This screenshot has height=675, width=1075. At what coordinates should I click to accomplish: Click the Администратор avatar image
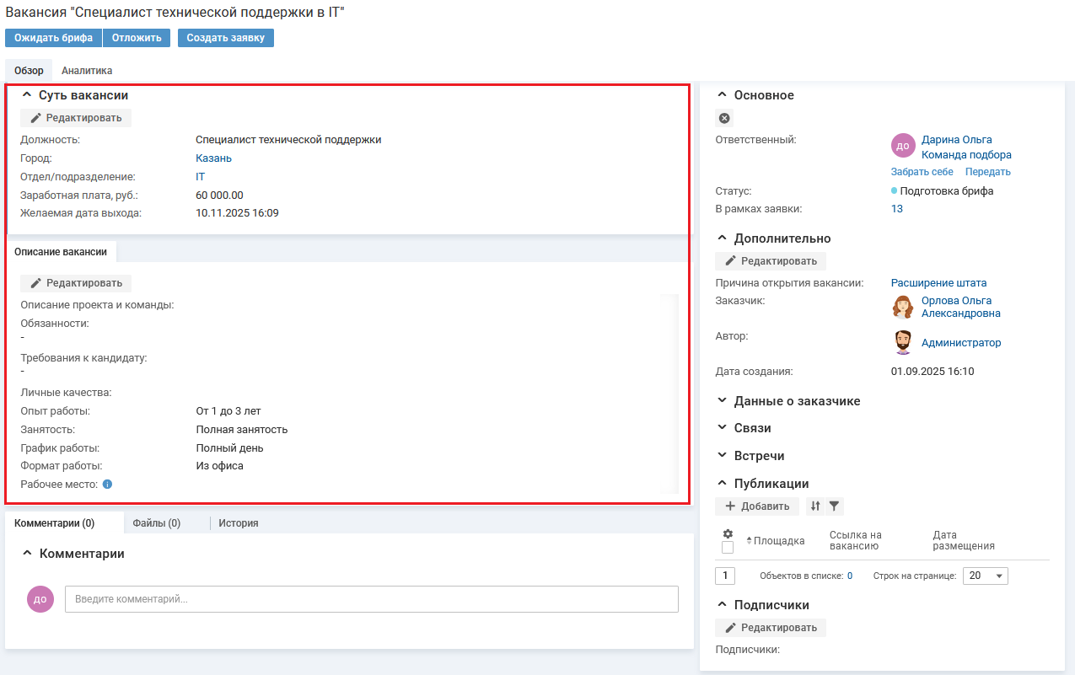tap(903, 342)
